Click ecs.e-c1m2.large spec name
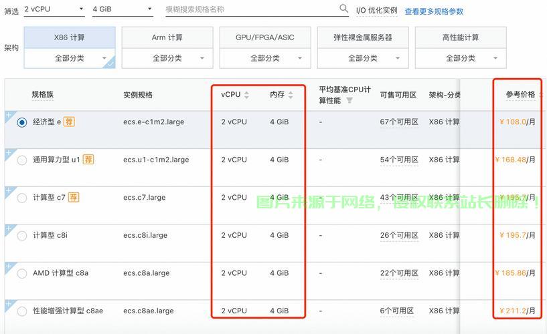Screen dimensions: 547x334 coord(153,122)
